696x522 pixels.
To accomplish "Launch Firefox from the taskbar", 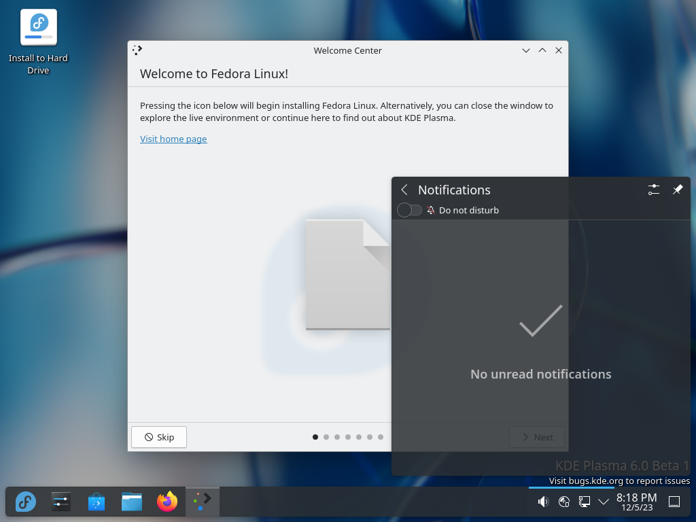I will pyautogui.click(x=167, y=502).
